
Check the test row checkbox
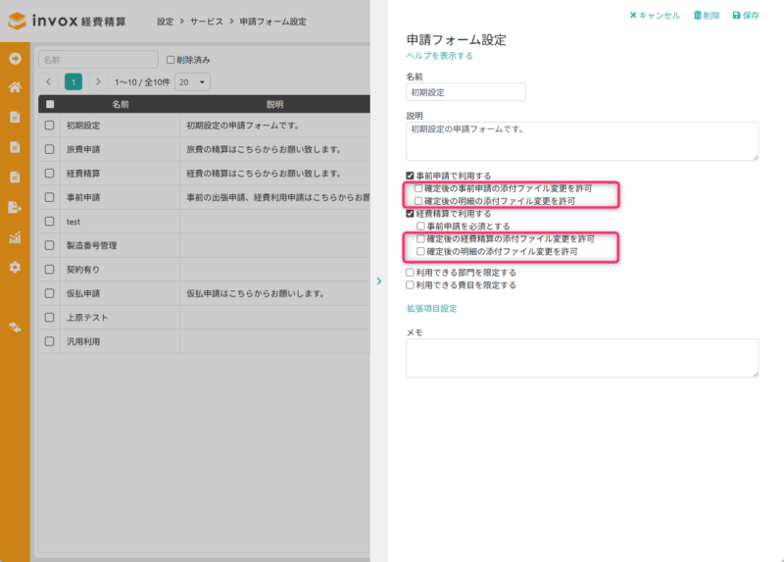(50, 222)
